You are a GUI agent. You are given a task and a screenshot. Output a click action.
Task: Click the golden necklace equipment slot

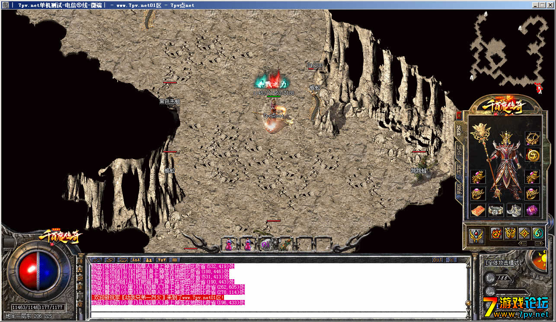tap(532, 138)
